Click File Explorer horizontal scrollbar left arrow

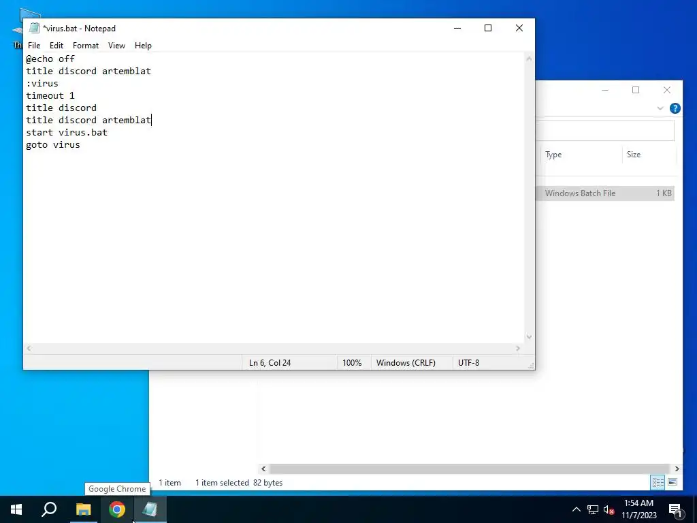[x=263, y=469]
